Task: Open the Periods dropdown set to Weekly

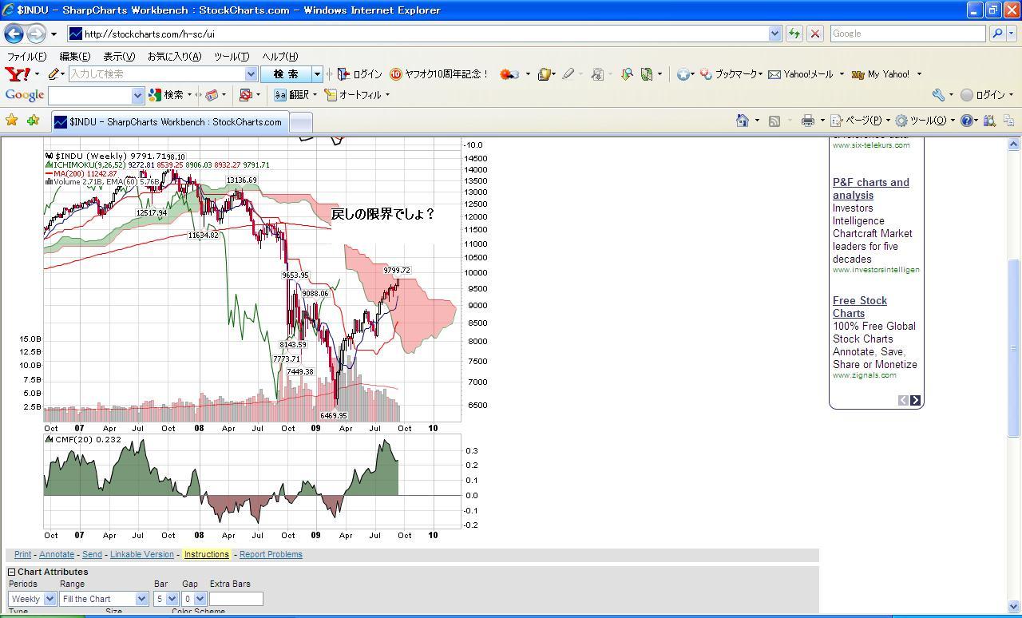Action: pyautogui.click(x=32, y=599)
